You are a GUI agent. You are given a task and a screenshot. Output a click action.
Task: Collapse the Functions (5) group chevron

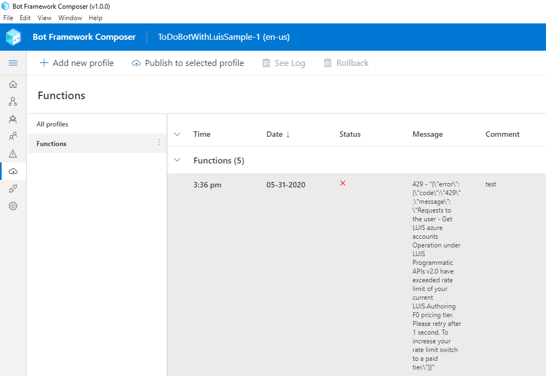pos(177,160)
